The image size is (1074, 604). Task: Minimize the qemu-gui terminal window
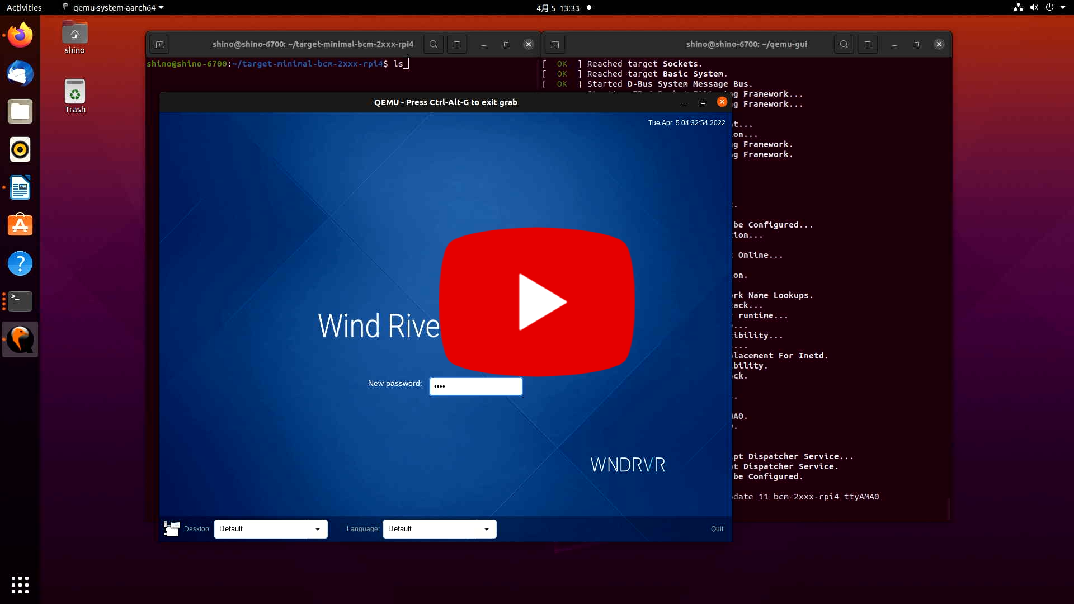894,44
